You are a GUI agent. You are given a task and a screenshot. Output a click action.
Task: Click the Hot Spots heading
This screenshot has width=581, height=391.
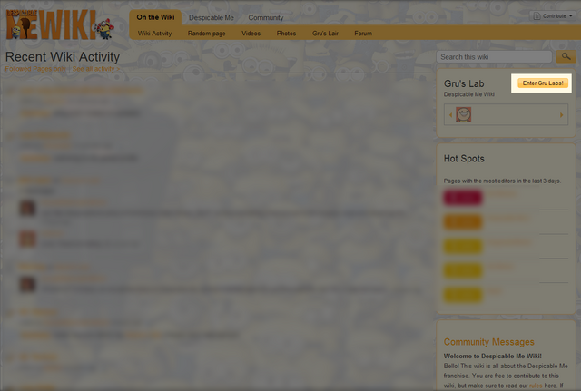[464, 159]
